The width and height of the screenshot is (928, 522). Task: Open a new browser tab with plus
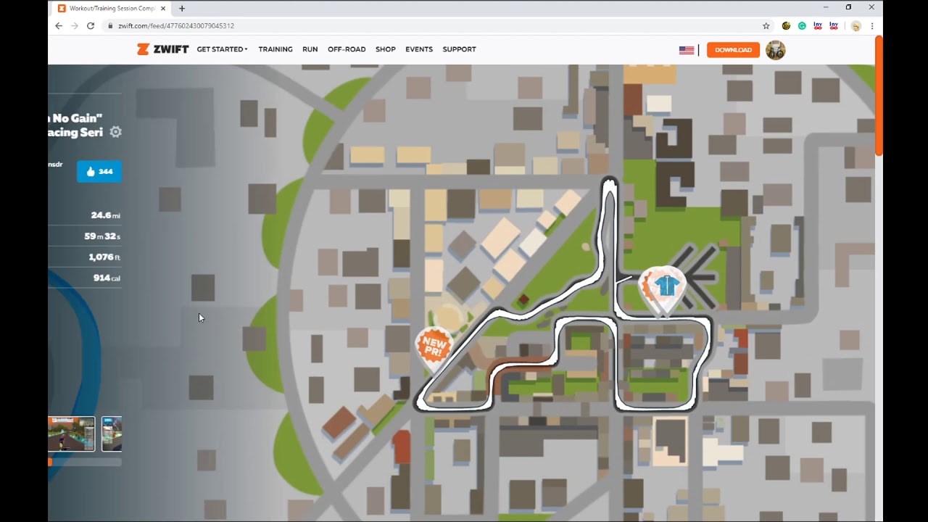coord(182,8)
